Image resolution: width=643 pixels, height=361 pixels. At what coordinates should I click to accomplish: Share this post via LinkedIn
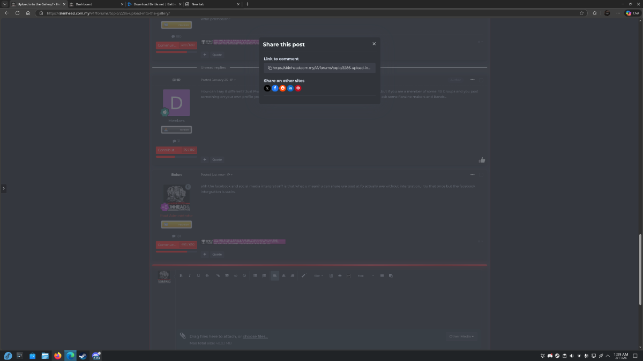pyautogui.click(x=290, y=88)
